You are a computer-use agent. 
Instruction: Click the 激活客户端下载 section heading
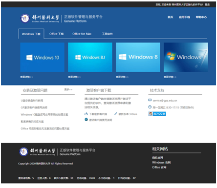99,90
